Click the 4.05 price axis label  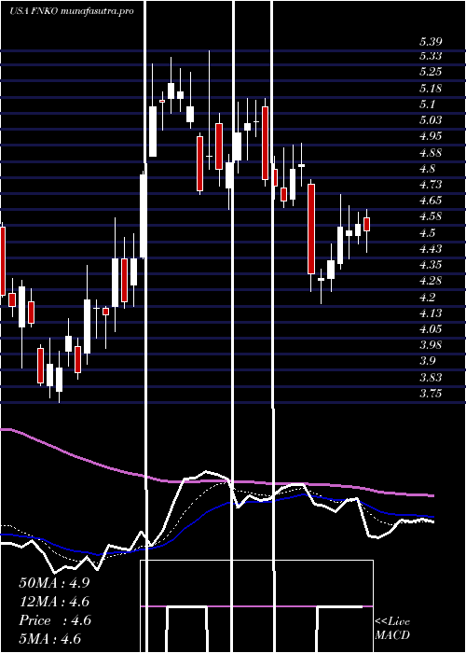point(431,329)
